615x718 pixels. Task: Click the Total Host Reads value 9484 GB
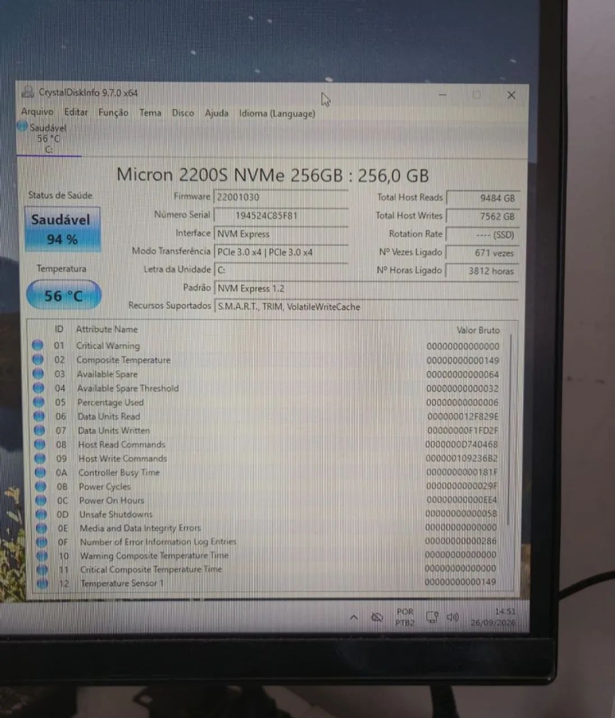483,198
